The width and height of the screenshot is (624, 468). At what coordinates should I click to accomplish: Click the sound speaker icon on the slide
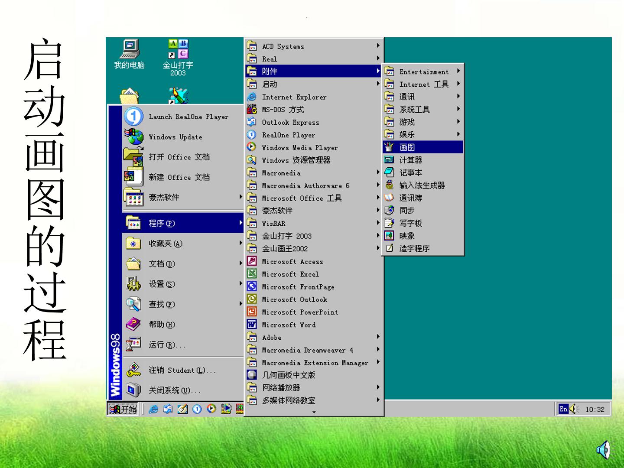click(x=604, y=450)
